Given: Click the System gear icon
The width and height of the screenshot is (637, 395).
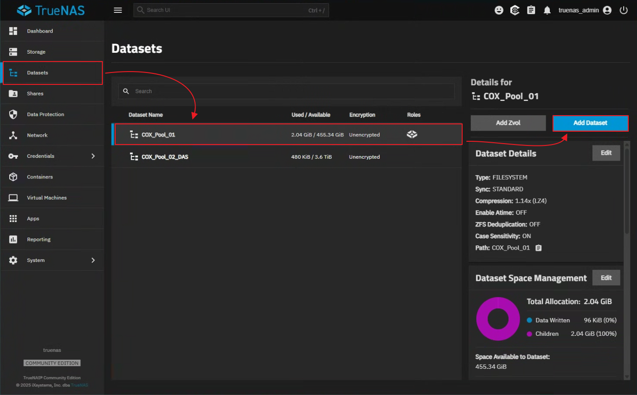Looking at the screenshot, I should 13,260.
